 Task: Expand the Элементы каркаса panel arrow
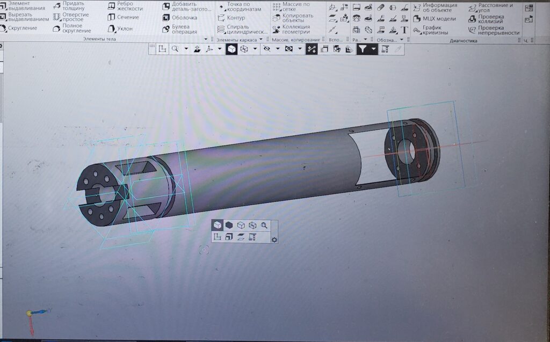coord(261,40)
